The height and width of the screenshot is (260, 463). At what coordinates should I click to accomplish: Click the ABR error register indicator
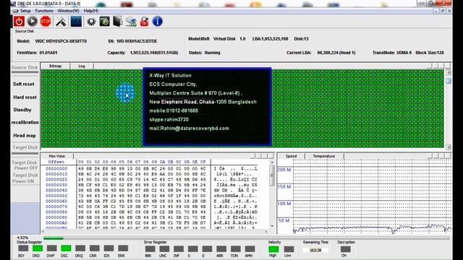221,248
